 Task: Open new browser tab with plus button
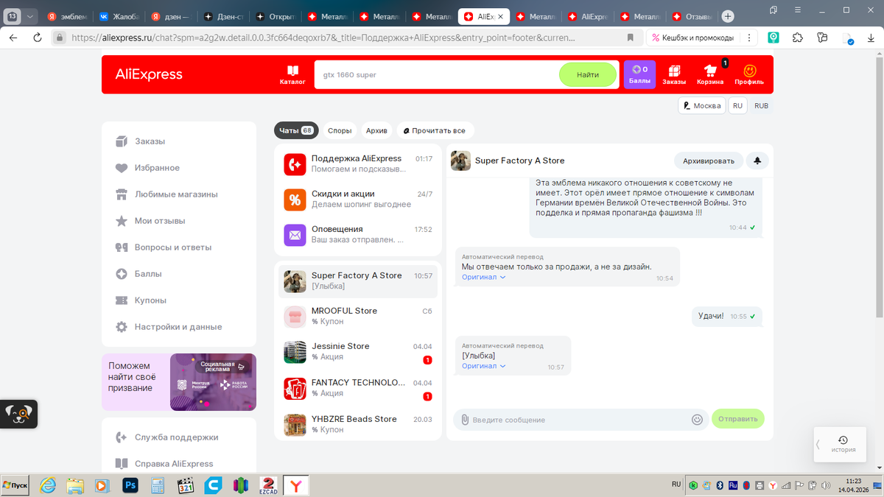tap(728, 16)
